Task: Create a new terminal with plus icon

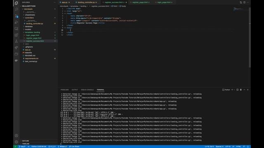Action: tap(232, 90)
